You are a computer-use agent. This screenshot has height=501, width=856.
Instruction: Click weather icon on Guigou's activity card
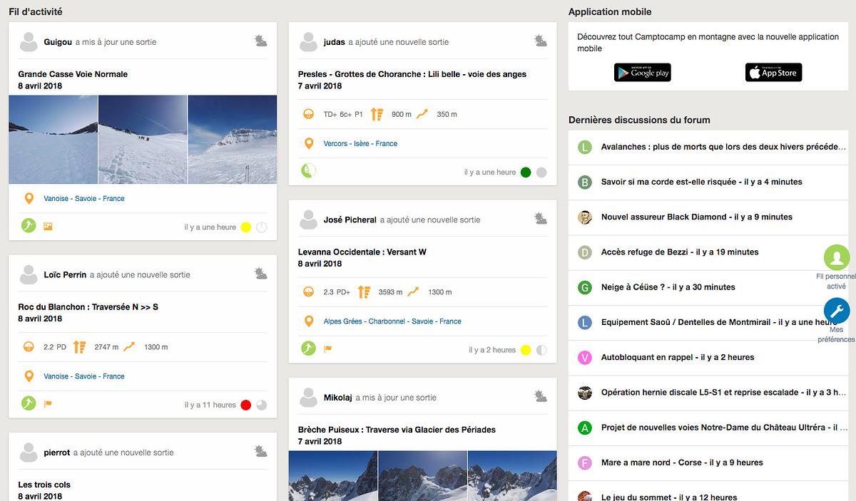pyautogui.click(x=261, y=41)
